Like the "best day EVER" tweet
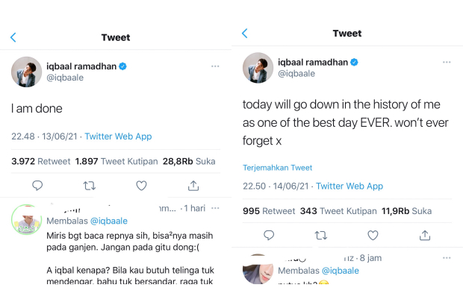The width and height of the screenshot is (463, 308). pos(373,236)
